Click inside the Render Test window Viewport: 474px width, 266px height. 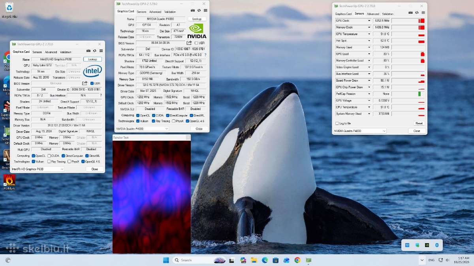pyautogui.click(x=152, y=197)
